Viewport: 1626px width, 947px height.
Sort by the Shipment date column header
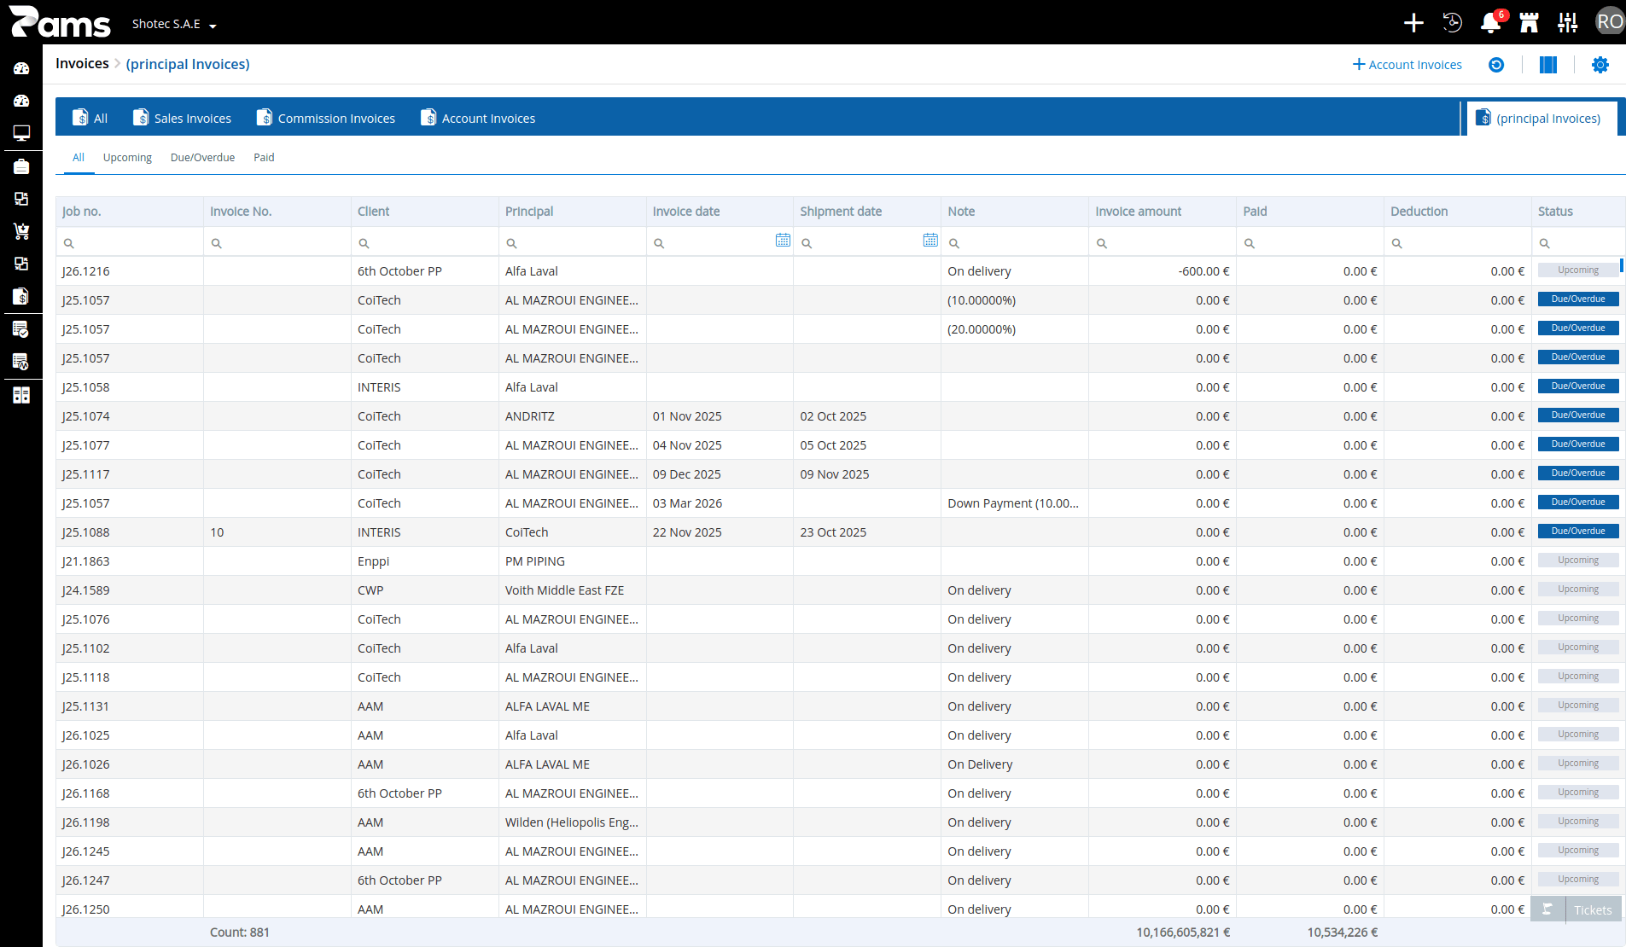pos(867,212)
